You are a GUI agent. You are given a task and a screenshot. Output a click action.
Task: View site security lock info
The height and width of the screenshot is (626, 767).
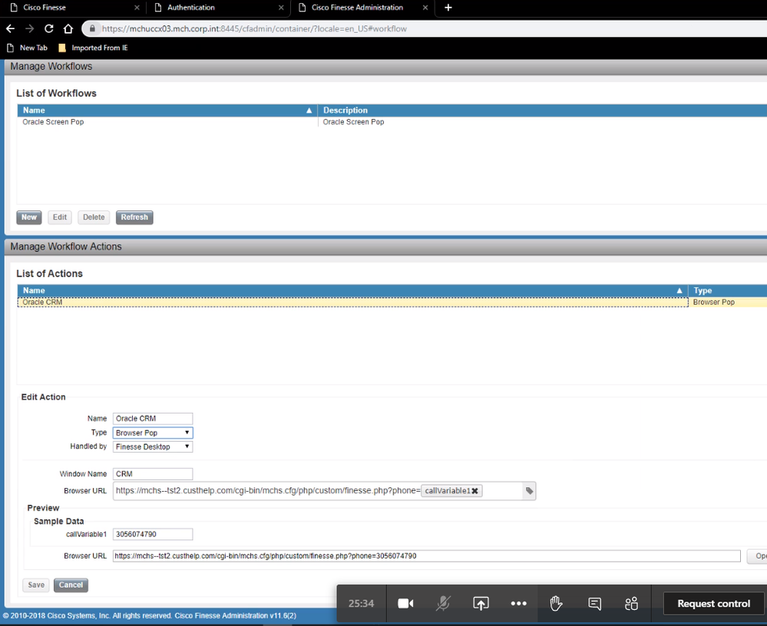tap(92, 29)
